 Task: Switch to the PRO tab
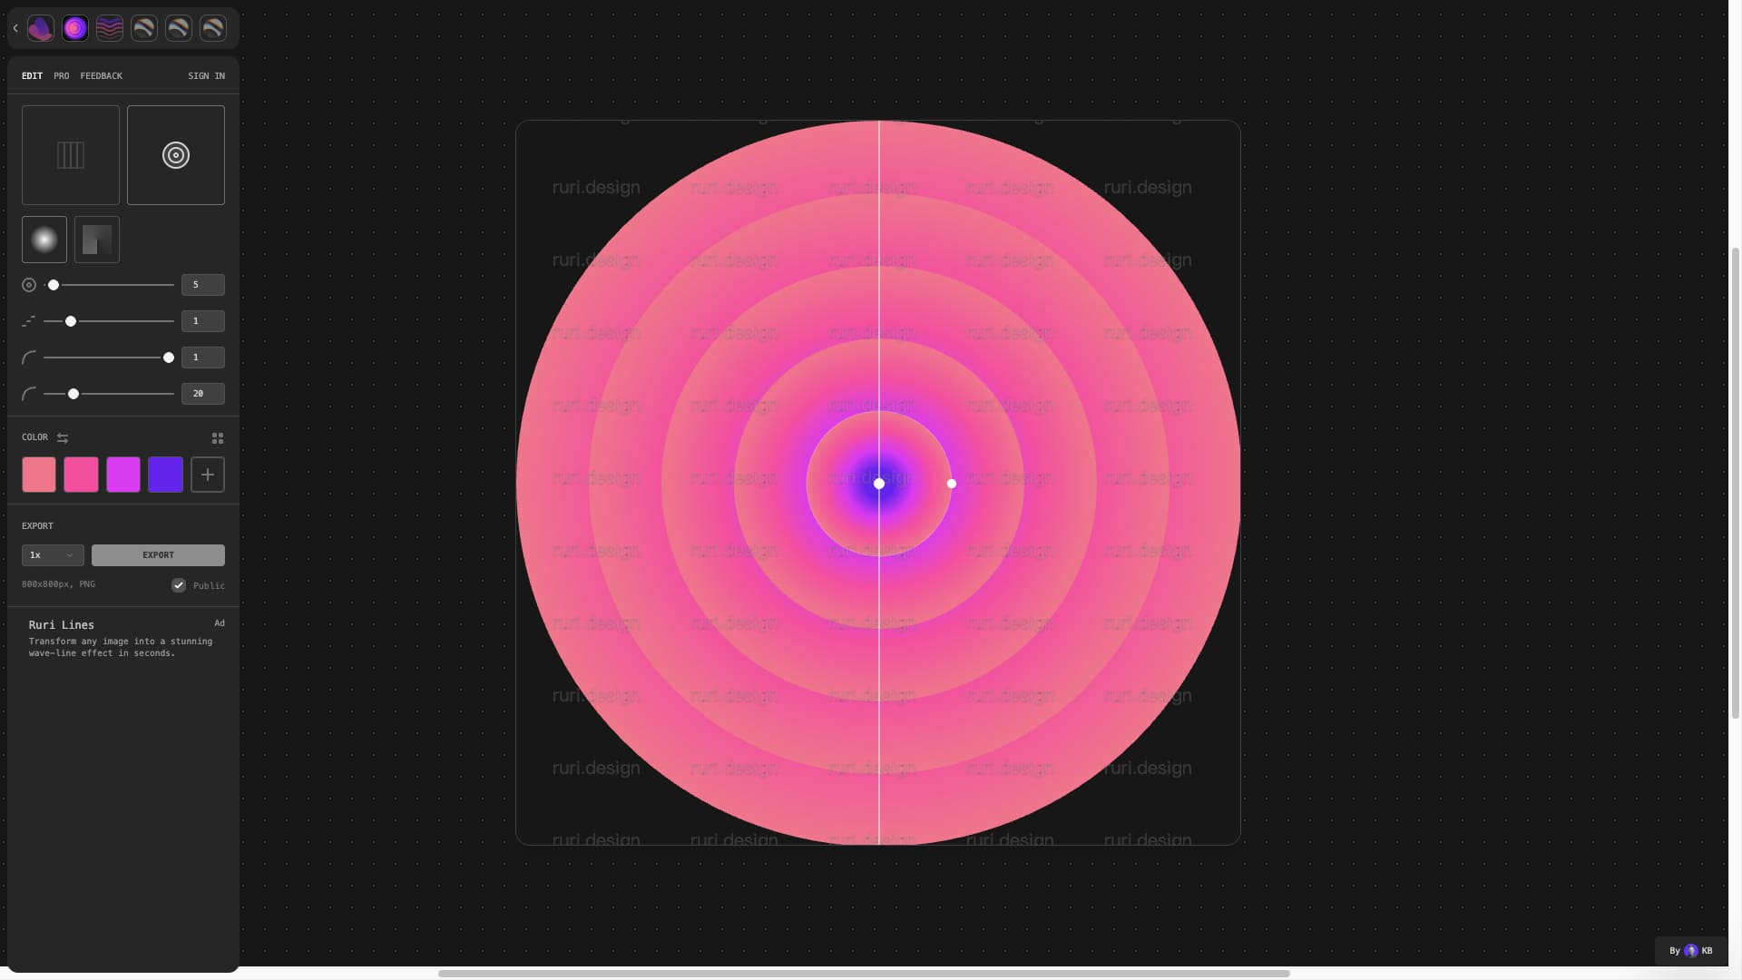[62, 76]
